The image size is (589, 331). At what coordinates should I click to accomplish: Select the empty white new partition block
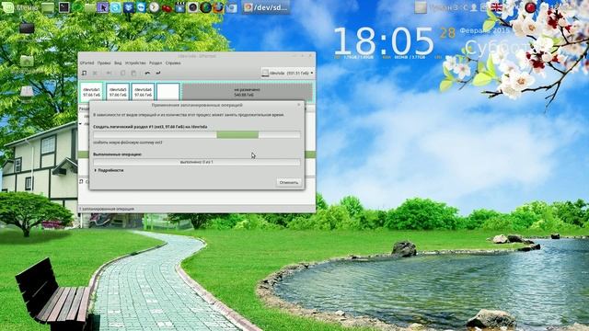(168, 92)
